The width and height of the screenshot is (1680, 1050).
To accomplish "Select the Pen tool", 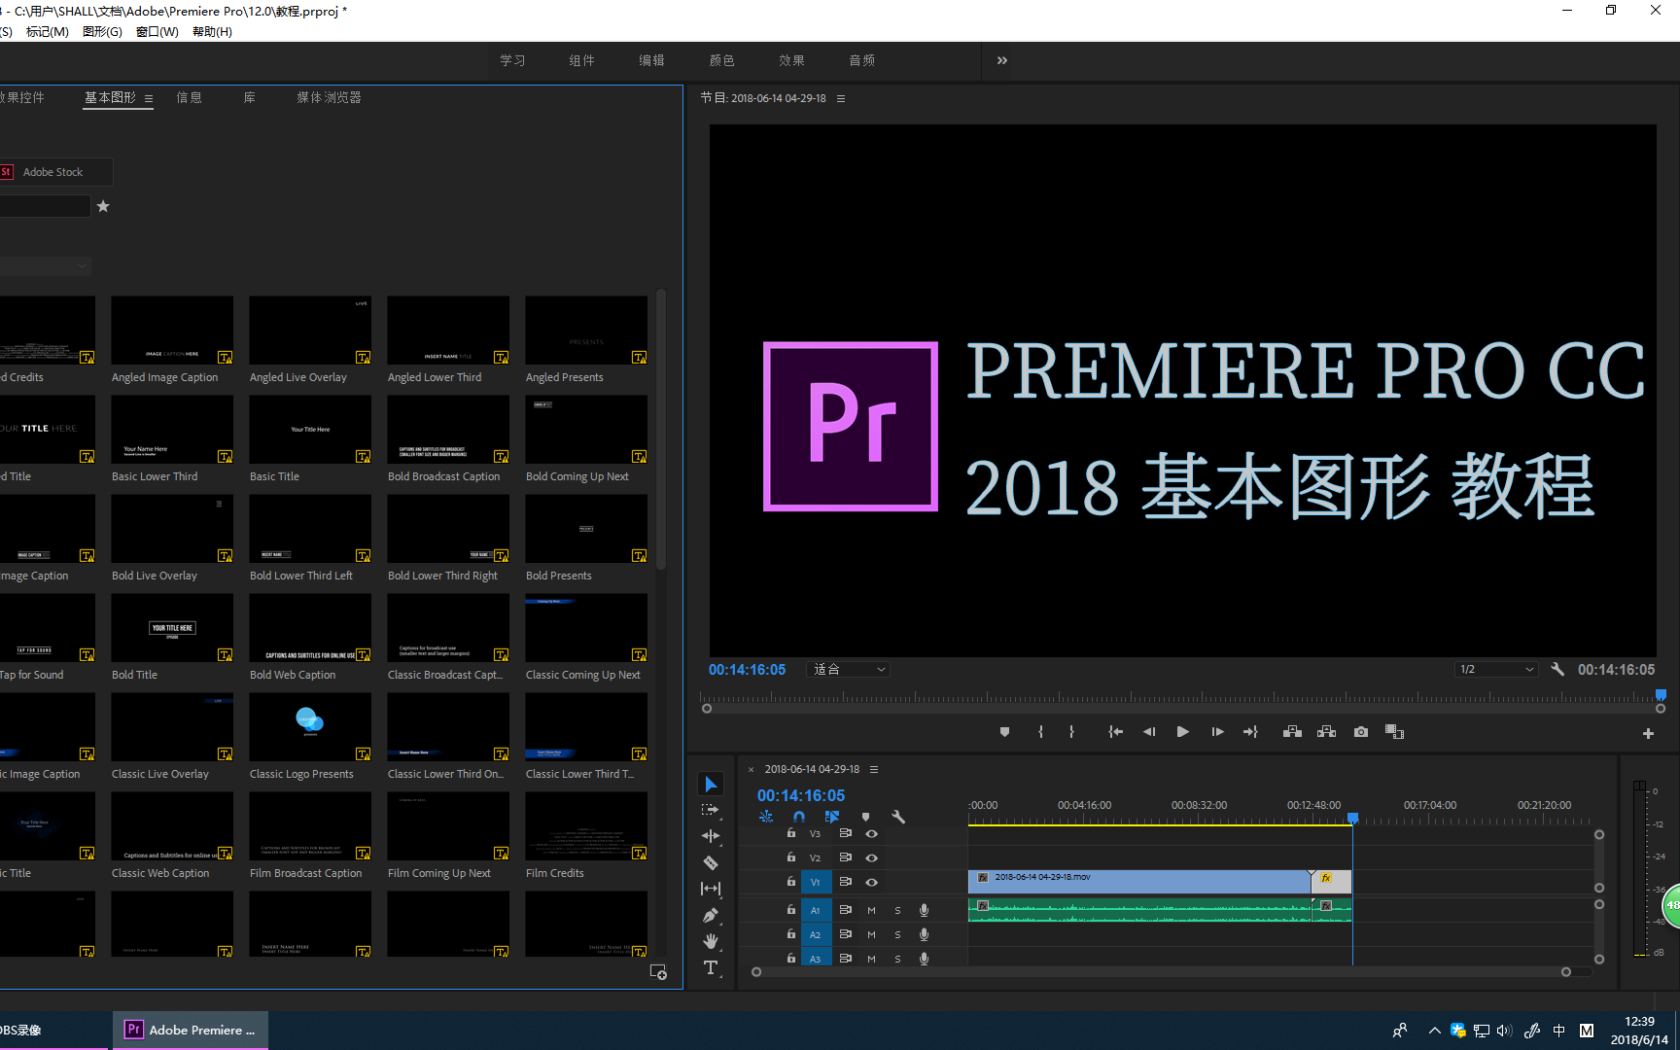I will pyautogui.click(x=711, y=915).
